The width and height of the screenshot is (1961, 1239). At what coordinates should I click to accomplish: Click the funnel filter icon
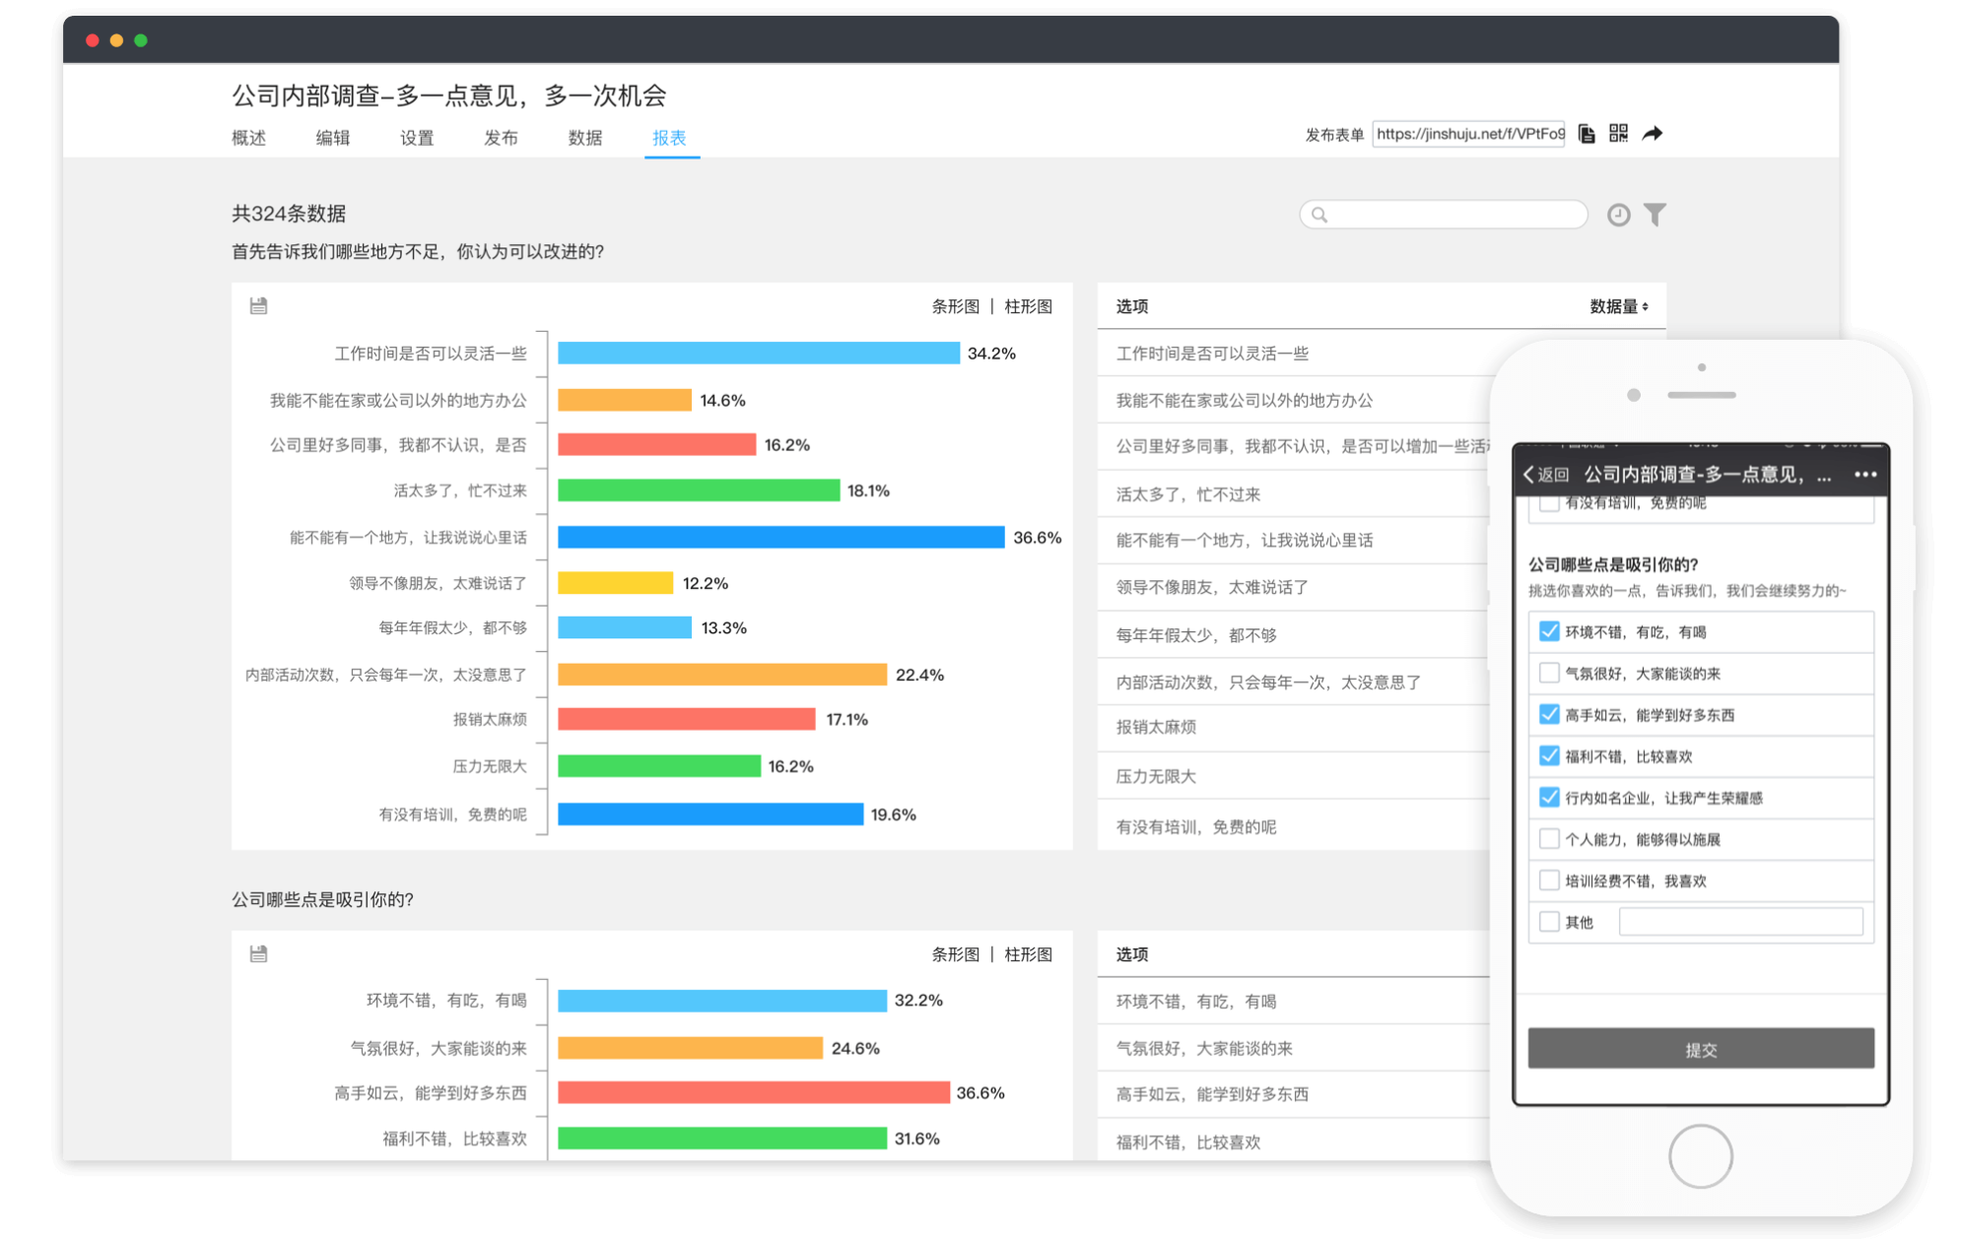click(x=1656, y=215)
